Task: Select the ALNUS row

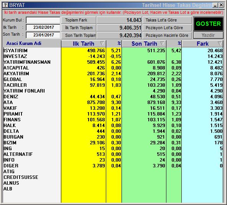Action: [113, 183]
